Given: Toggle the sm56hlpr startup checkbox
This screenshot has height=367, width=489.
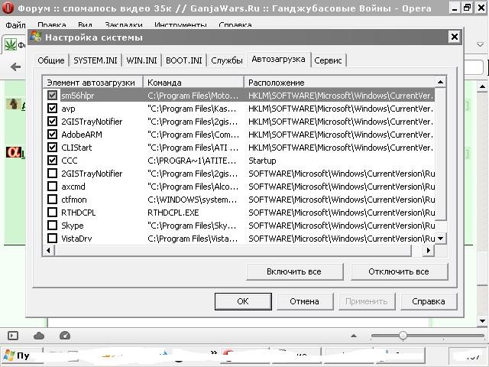Looking at the screenshot, I should coord(52,96).
